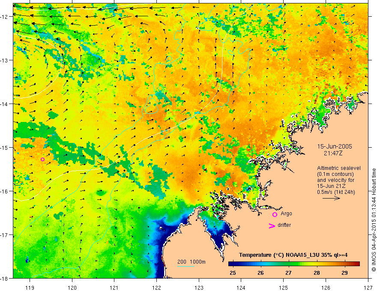
Task: Click the time text 21:47Z
Action: [333, 153]
